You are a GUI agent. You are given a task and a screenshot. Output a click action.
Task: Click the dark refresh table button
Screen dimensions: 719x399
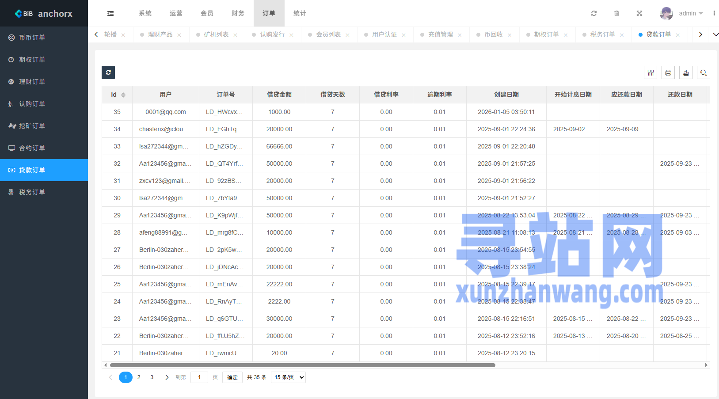coord(108,72)
